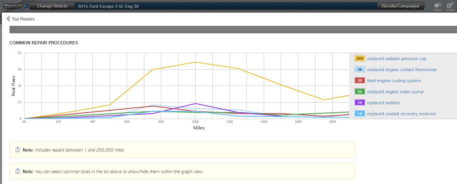Image resolution: width=457 pixels, height=184 pixels.
Task: Toggle the light blue 36 thermostat swatch
Action: click(x=359, y=70)
